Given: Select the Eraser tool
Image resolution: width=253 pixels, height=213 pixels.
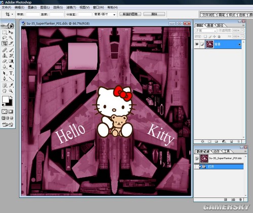Looking at the screenshot, I should pyautogui.click(x=5, y=61).
